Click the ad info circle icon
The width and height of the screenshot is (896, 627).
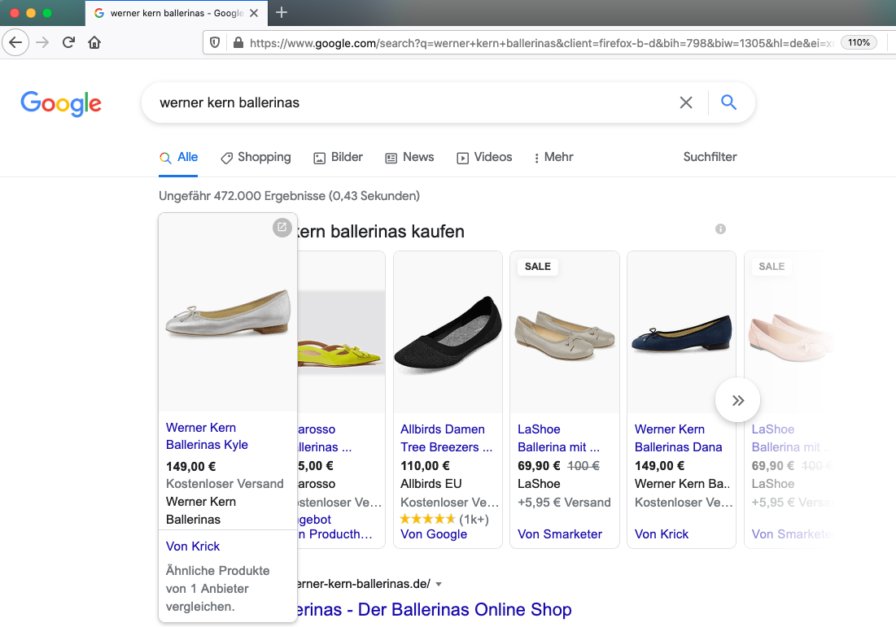(x=720, y=229)
